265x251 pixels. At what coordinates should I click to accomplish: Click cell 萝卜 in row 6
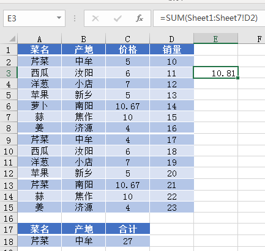pos(39,106)
